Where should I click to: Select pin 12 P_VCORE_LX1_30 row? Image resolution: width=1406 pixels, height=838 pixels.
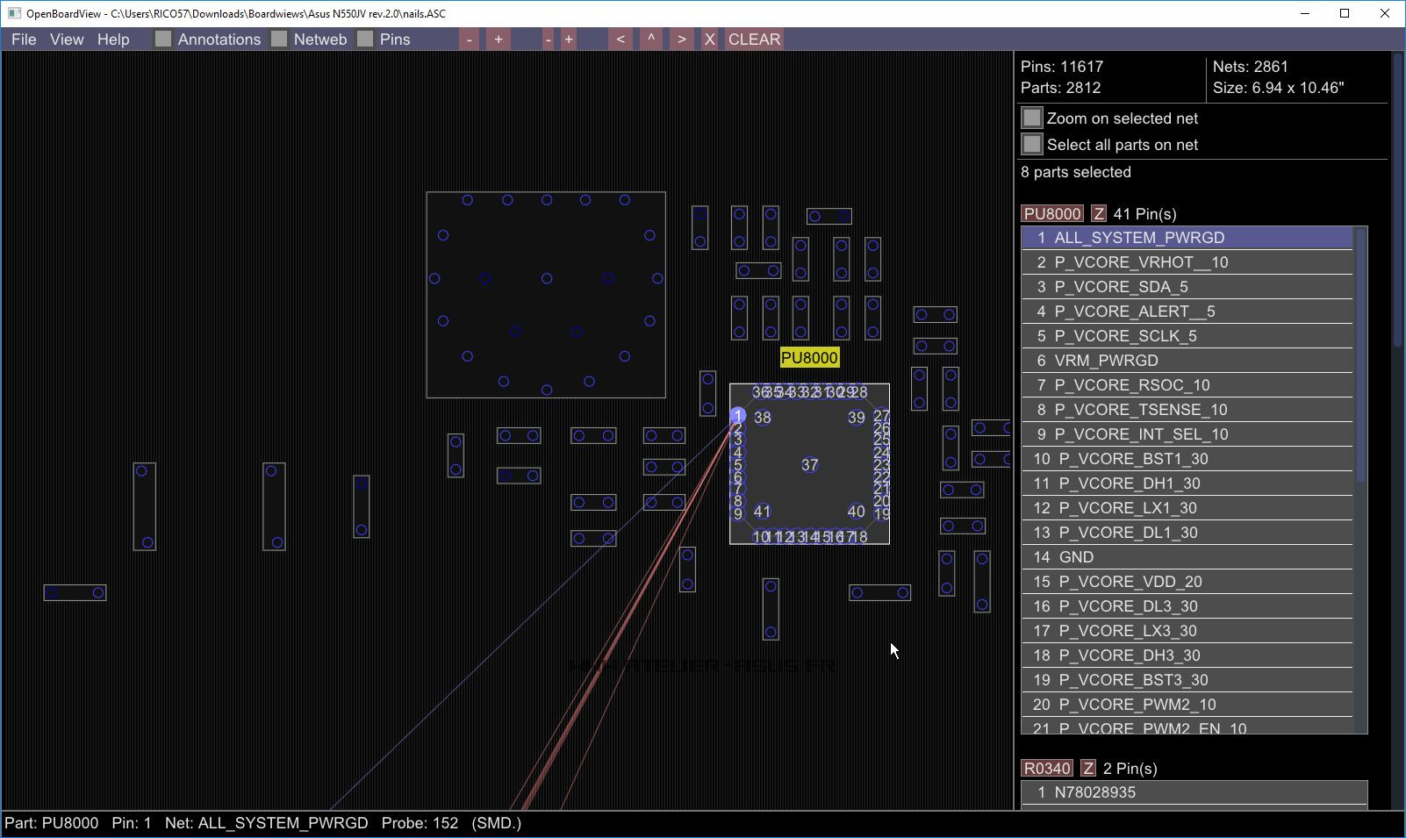point(1187,508)
